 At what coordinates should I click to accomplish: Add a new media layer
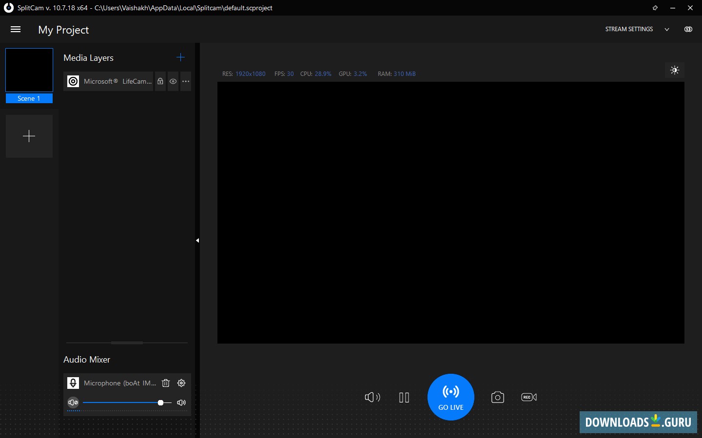pos(180,57)
